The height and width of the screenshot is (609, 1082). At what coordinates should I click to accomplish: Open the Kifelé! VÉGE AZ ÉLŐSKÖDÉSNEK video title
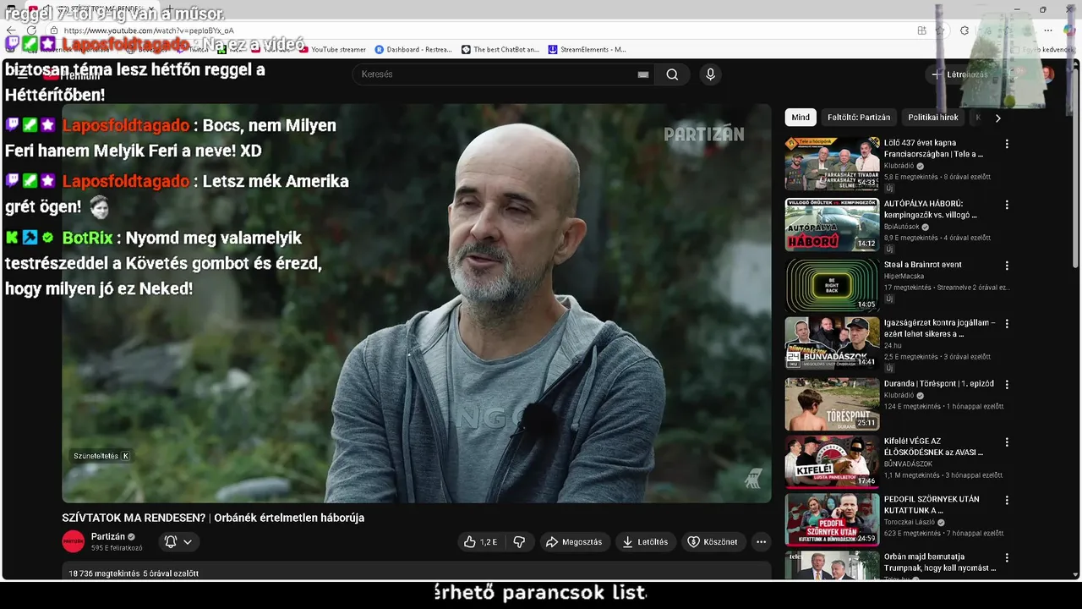933,447
